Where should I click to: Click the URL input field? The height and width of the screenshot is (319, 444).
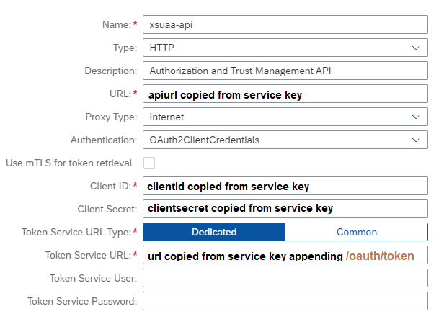point(285,94)
